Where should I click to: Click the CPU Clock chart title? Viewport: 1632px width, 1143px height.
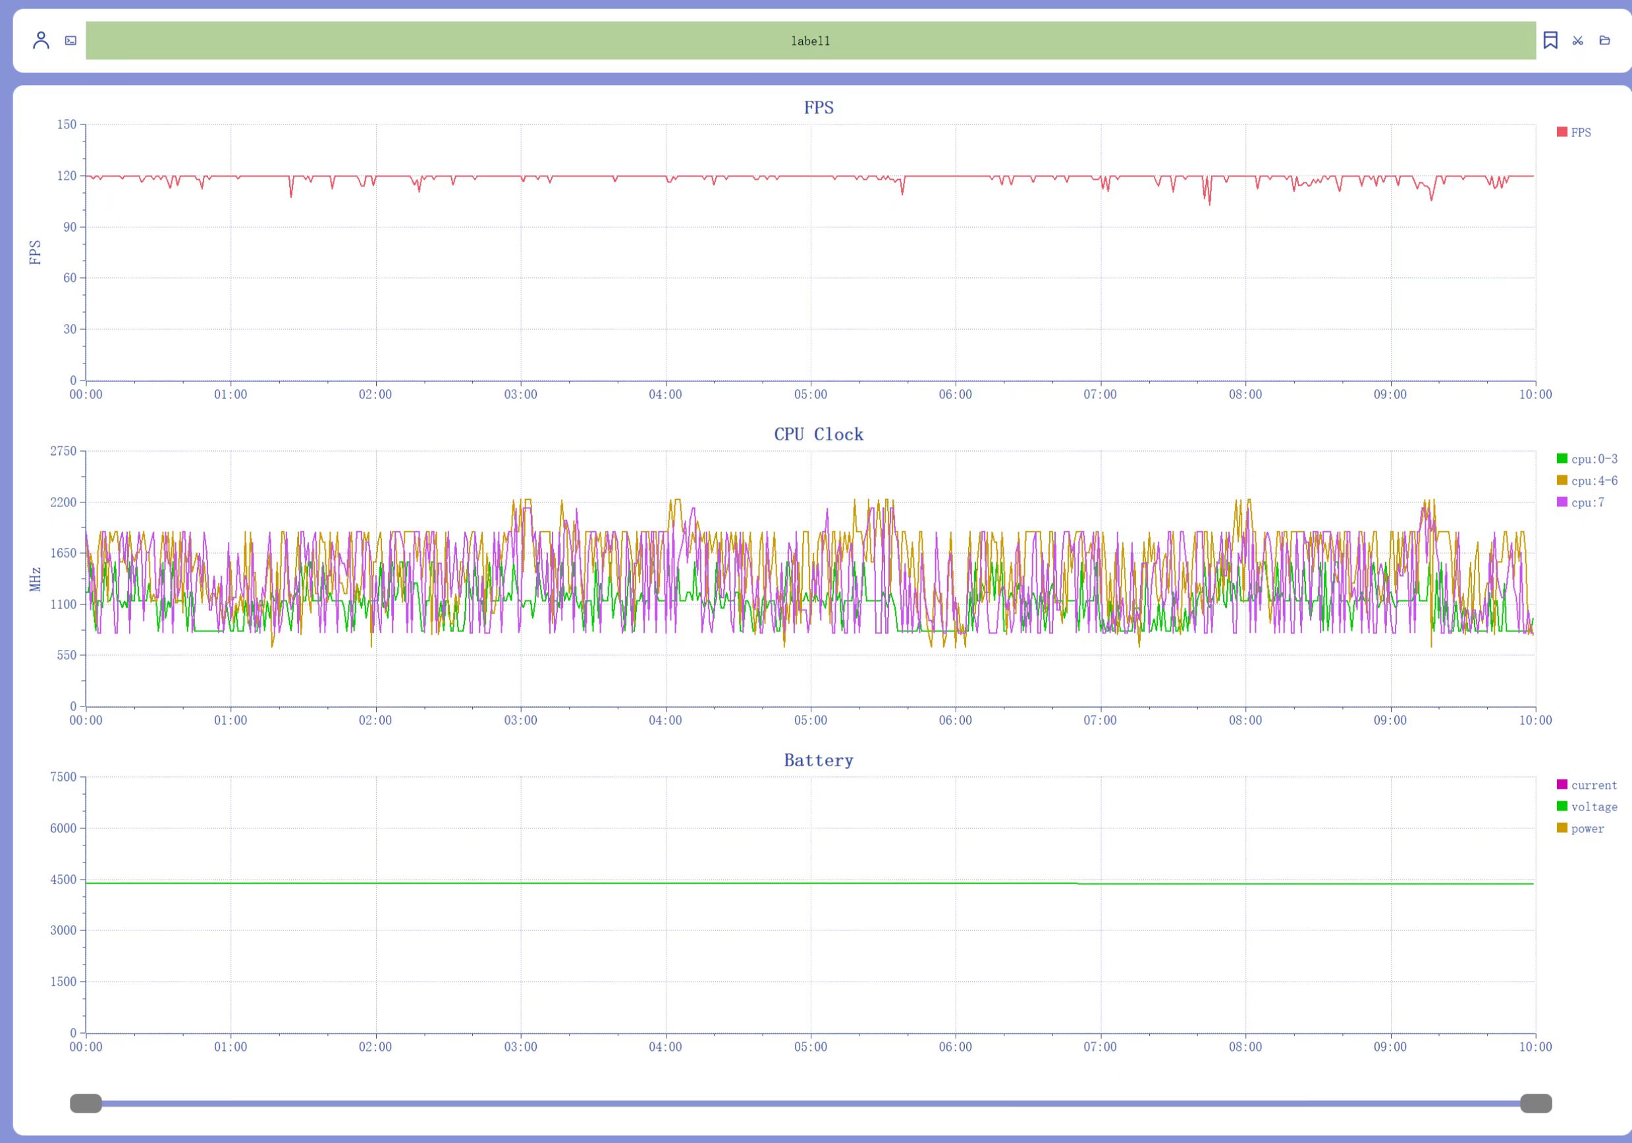[x=819, y=435]
